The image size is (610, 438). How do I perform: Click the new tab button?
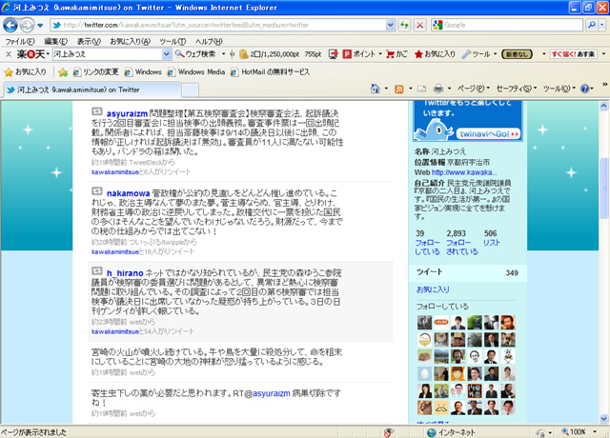coord(191,90)
